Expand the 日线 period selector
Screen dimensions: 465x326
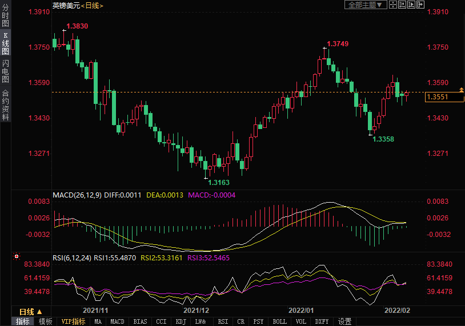tap(30, 312)
